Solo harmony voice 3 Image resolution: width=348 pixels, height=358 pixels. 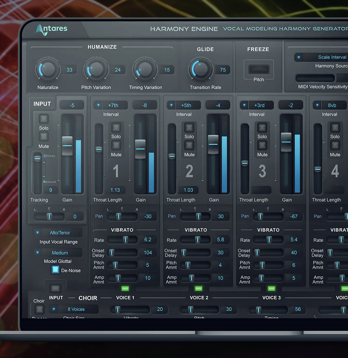click(x=262, y=127)
